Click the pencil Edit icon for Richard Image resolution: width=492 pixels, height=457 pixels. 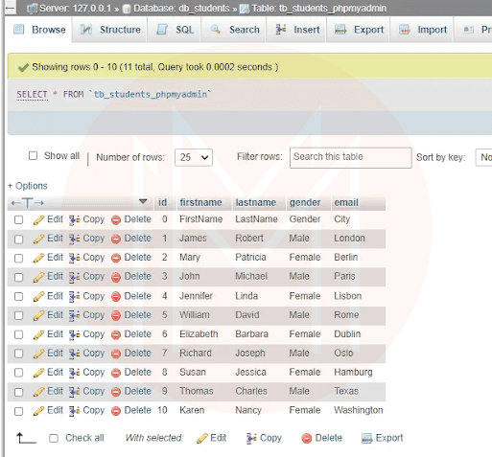(38, 354)
